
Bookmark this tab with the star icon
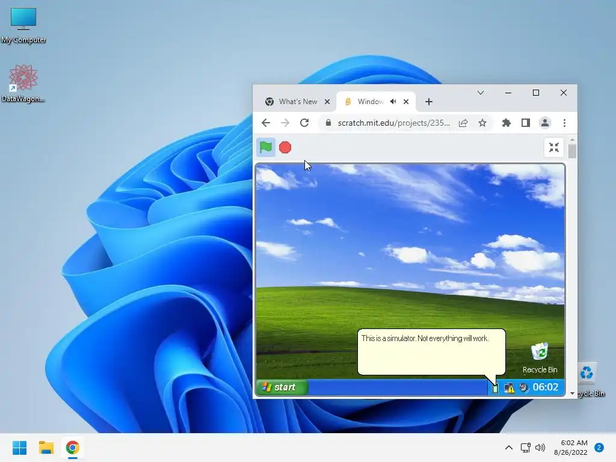tap(482, 123)
